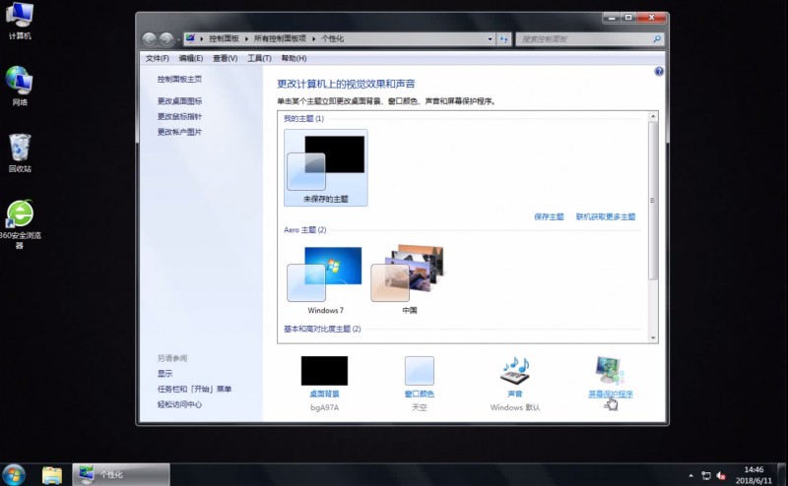Refresh the address bar location
The width and height of the screenshot is (788, 486).
504,38
